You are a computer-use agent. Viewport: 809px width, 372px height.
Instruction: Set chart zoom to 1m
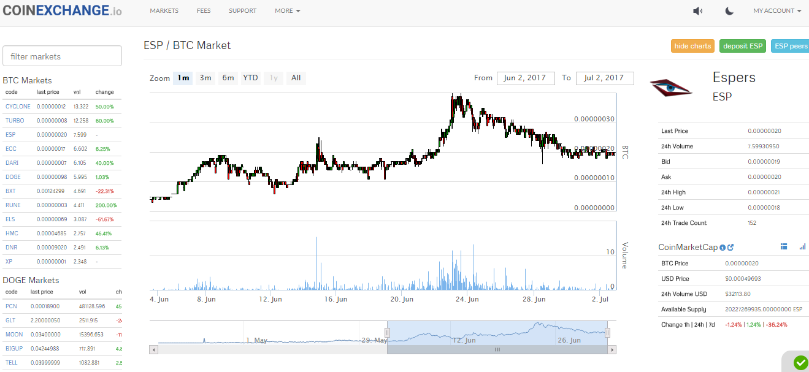coord(183,78)
